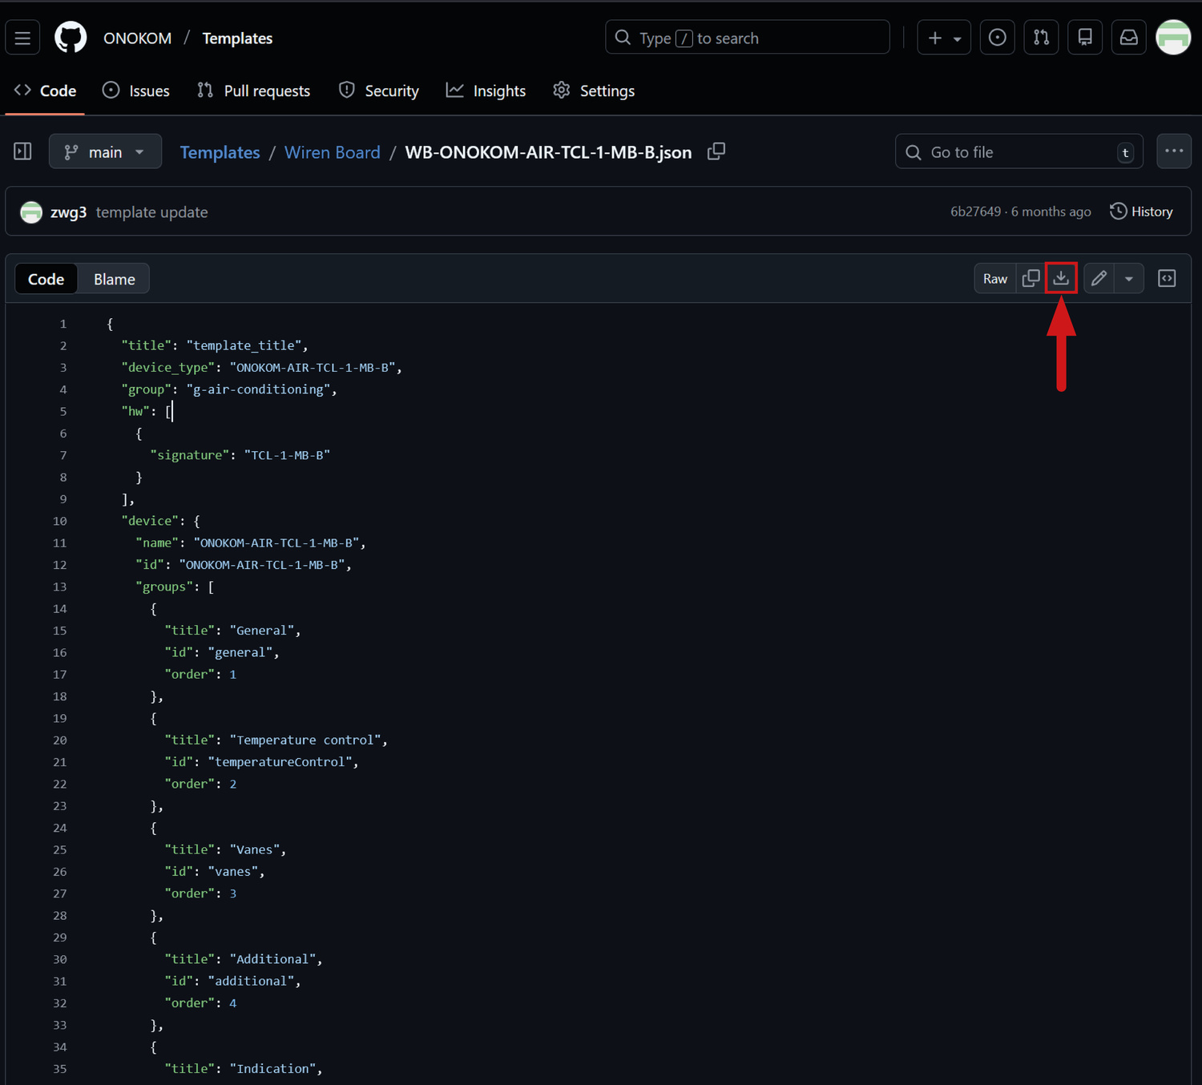Open the zwg3 author profile link
The height and width of the screenshot is (1085, 1202).
click(68, 212)
